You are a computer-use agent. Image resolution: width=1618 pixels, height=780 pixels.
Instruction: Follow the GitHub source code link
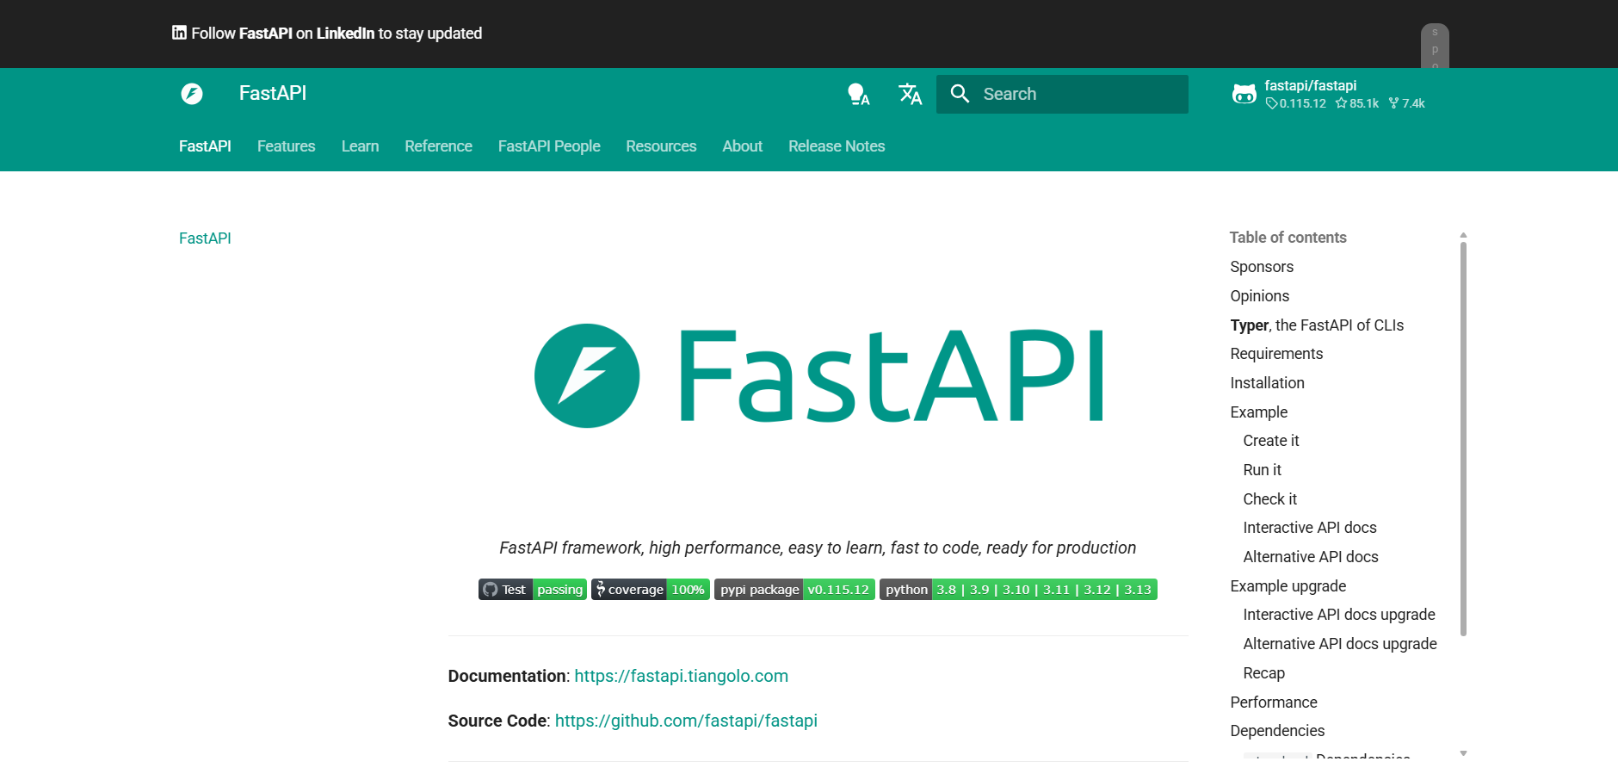(x=686, y=721)
